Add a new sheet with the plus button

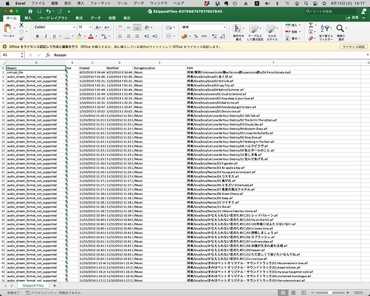point(54,285)
